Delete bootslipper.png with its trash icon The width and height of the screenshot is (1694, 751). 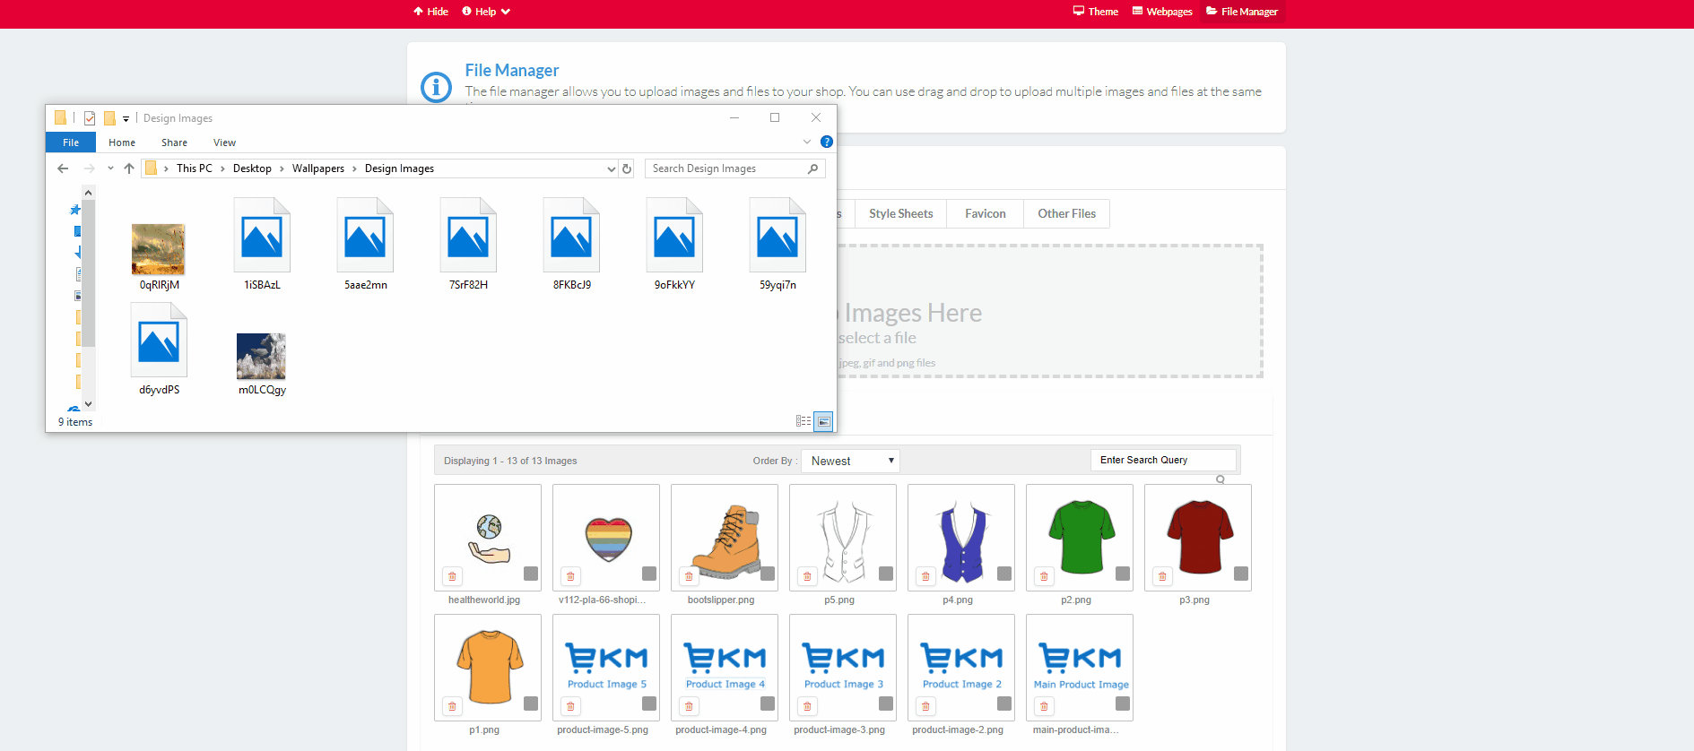pos(689,576)
